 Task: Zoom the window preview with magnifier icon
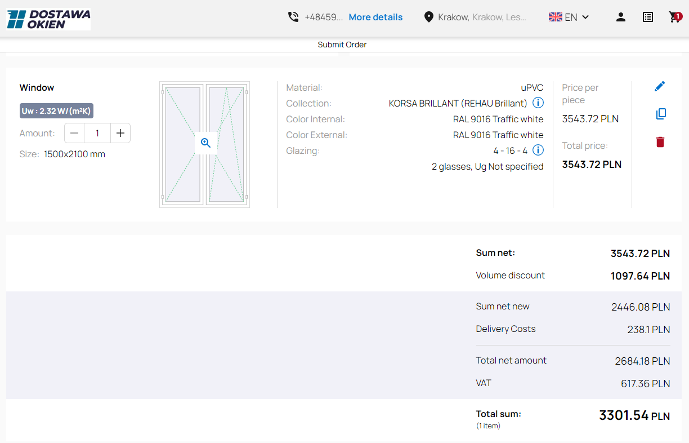pyautogui.click(x=205, y=143)
